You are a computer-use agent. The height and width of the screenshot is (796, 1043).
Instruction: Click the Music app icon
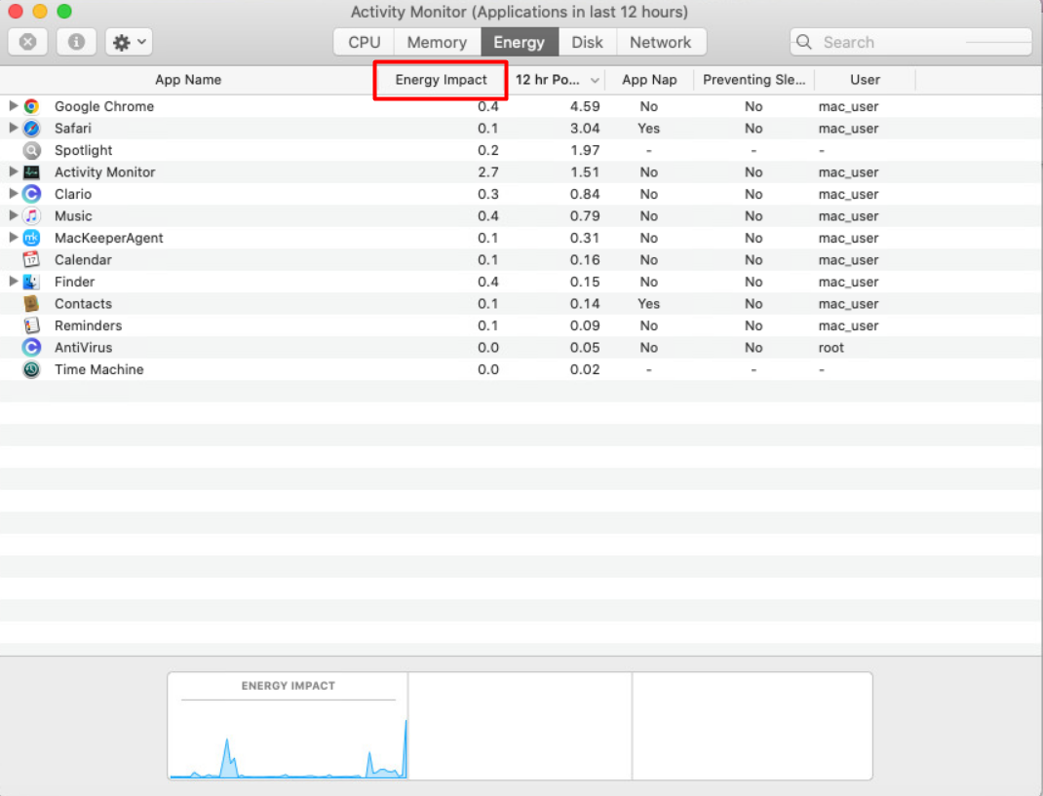point(31,216)
